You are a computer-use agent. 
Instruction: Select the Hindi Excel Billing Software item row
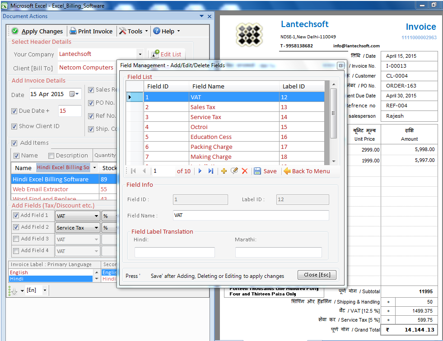[64, 179]
